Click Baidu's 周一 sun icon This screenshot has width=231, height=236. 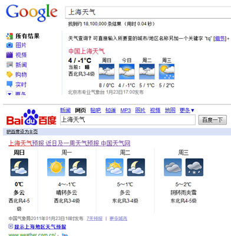coord(56,167)
